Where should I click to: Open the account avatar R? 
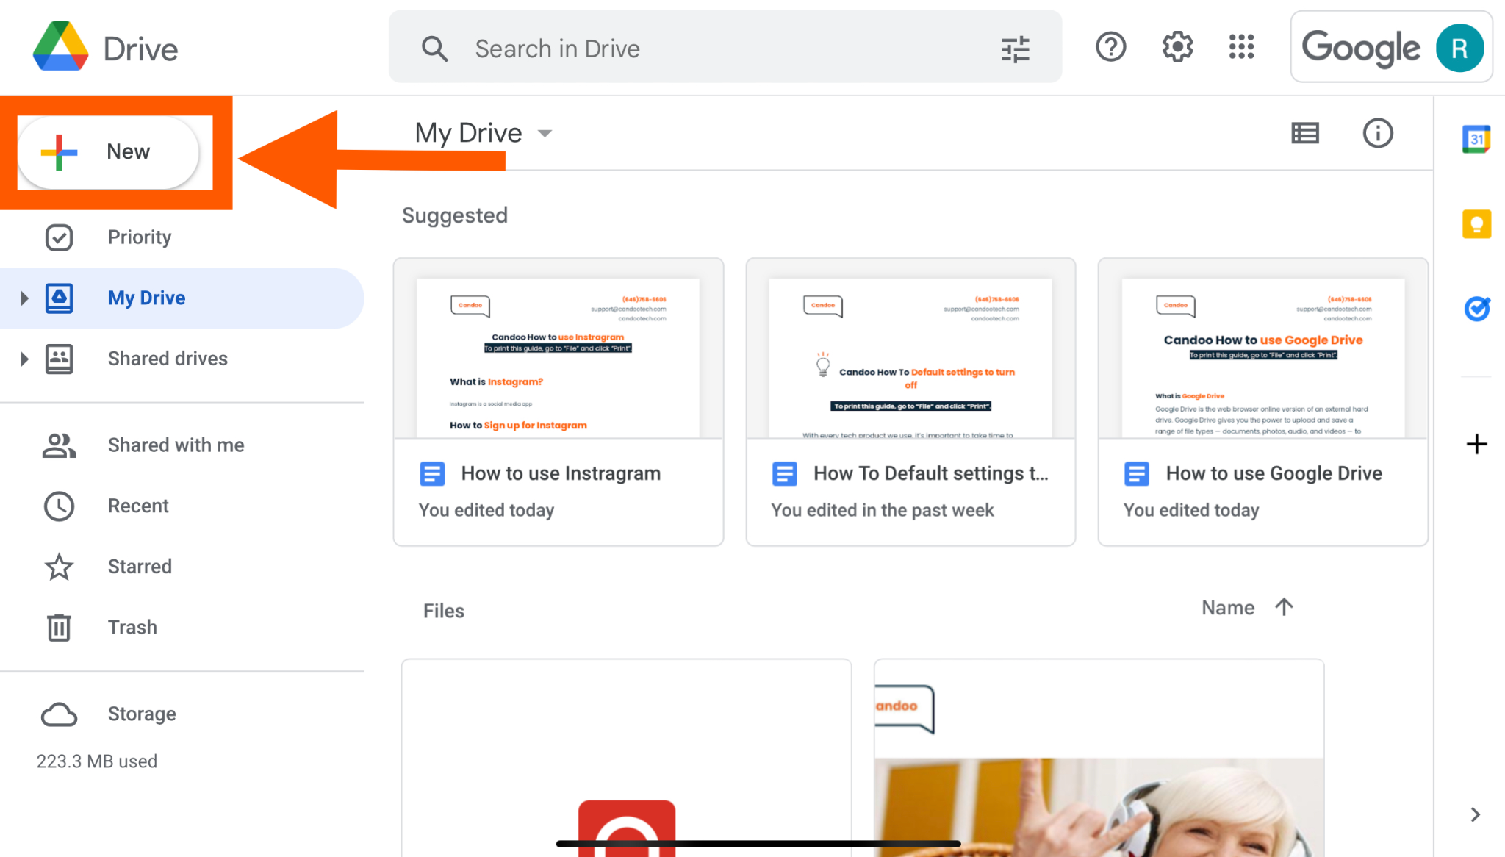click(1459, 48)
